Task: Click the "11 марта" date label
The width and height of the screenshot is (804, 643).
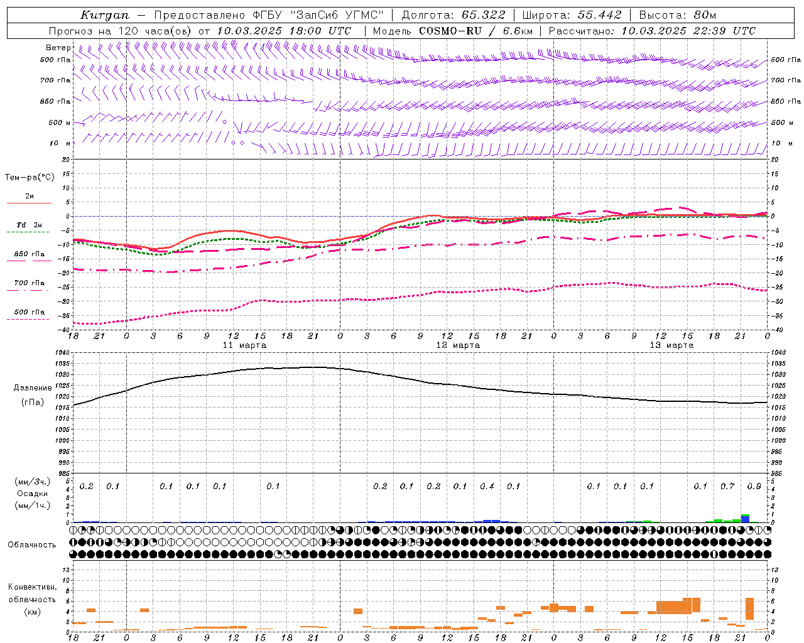Action: coord(244,345)
